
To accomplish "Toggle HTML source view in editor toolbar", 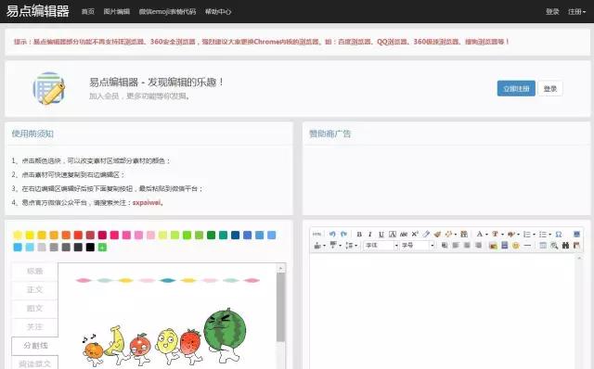I will 316,235.
